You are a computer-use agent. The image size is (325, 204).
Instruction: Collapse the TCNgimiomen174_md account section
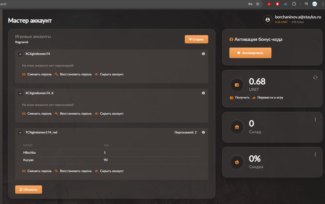click(20, 132)
